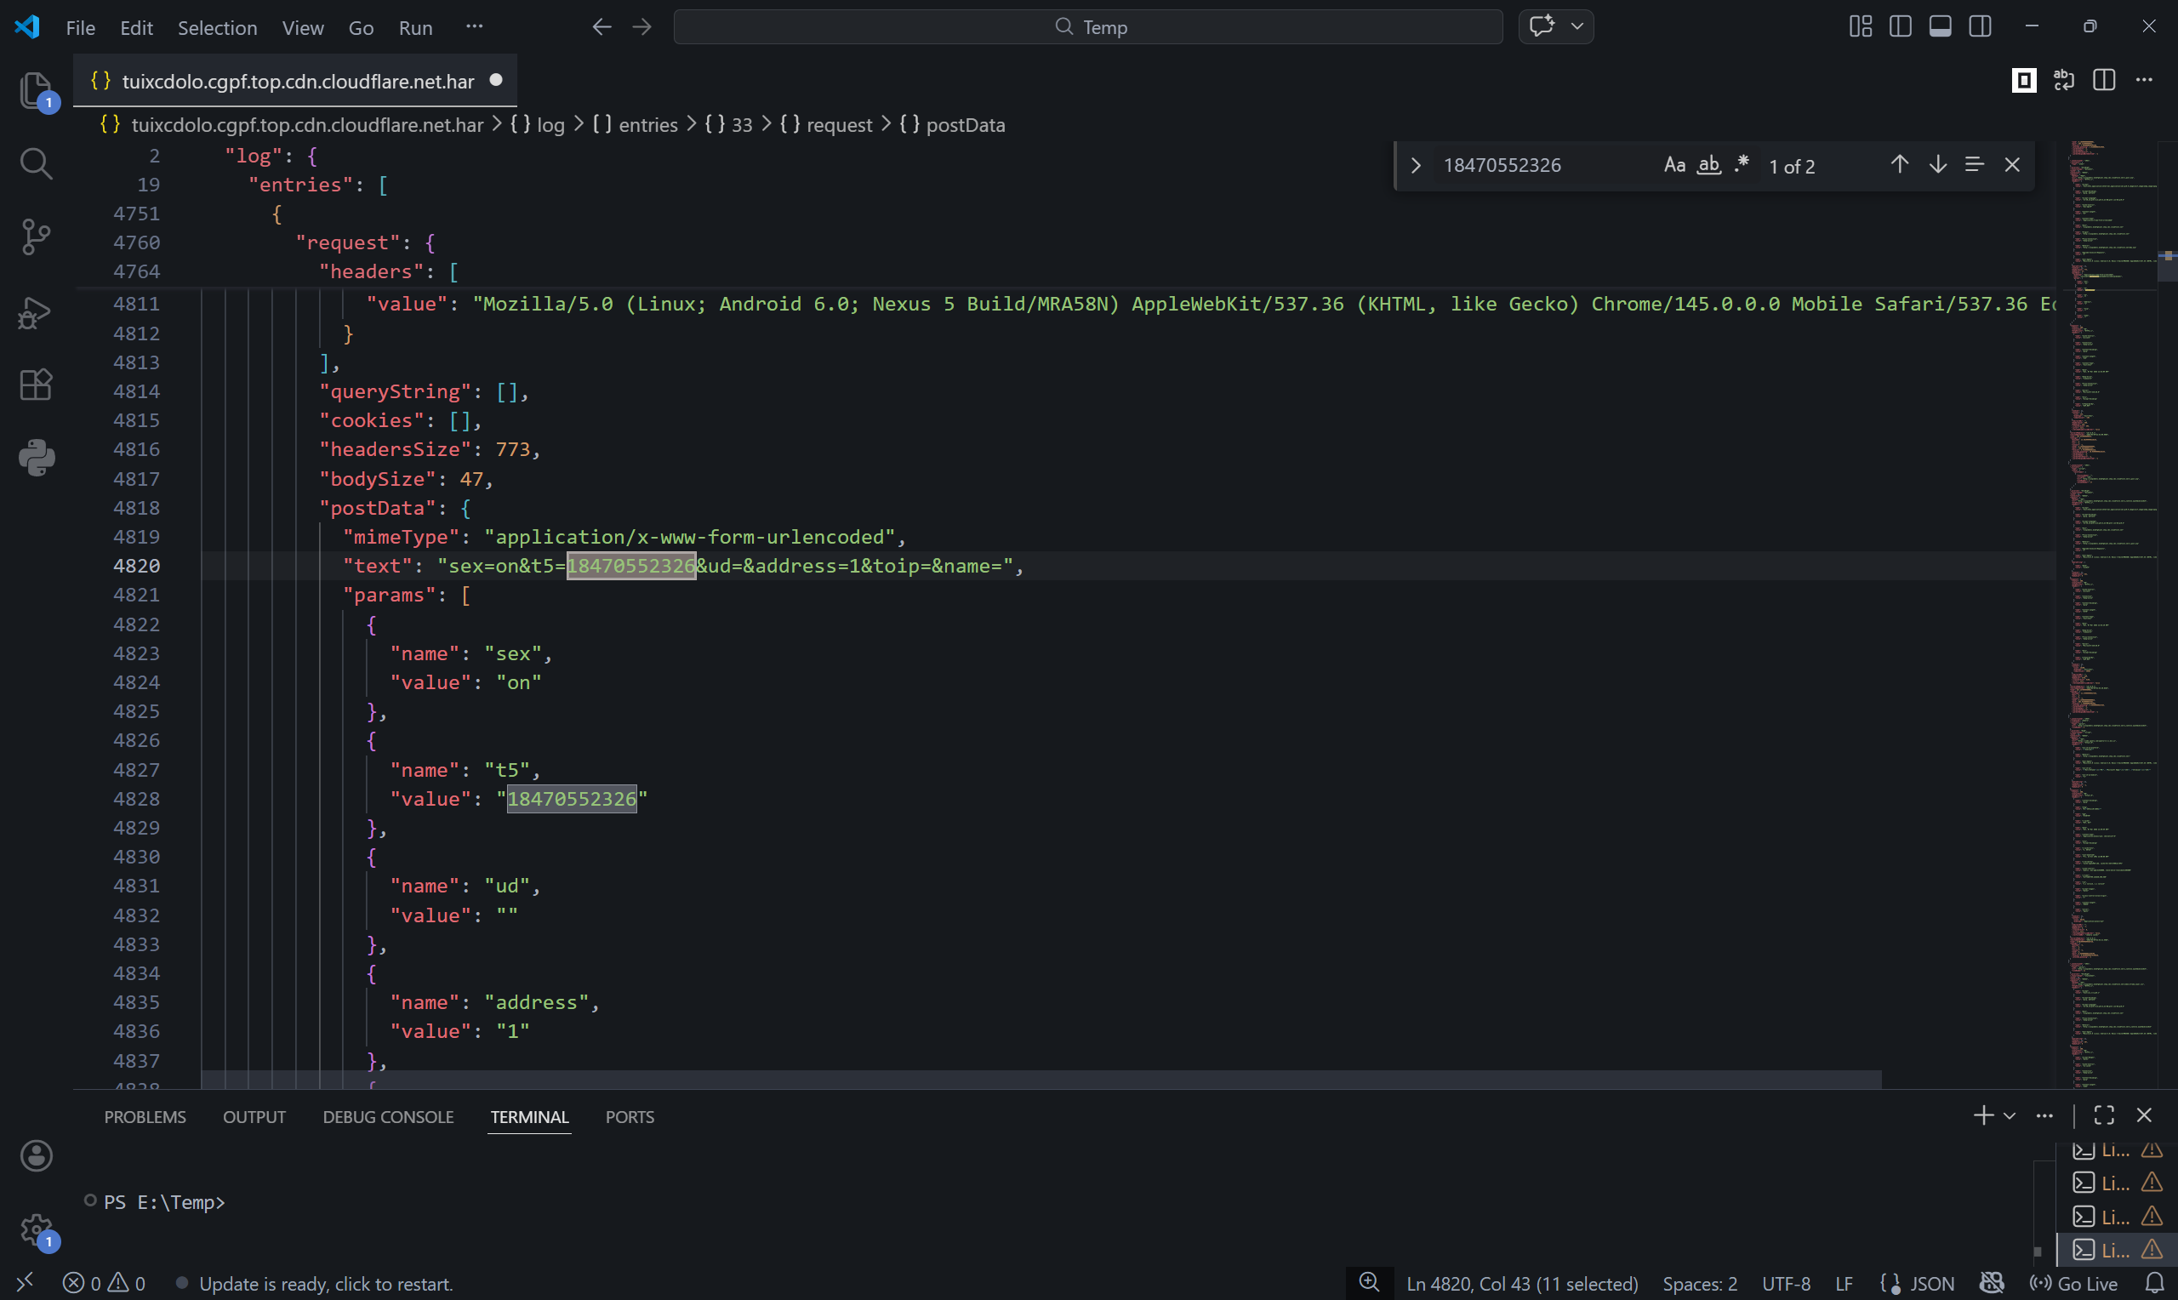
Task: Toggle Match Case in find widget
Action: click(x=1673, y=165)
